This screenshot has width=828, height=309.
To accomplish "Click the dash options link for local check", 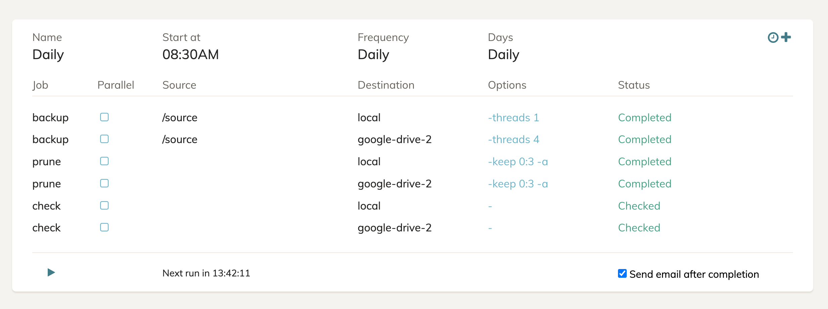I will (490, 206).
